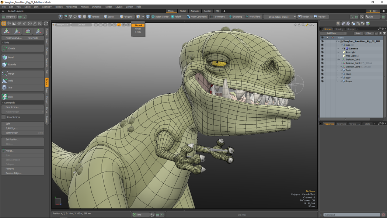Open the Action Center options
Screen dimensions: 387x218
pos(160,17)
